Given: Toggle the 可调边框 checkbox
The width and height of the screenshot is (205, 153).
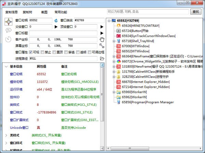Looking at the screenshot, I should point(90,52).
